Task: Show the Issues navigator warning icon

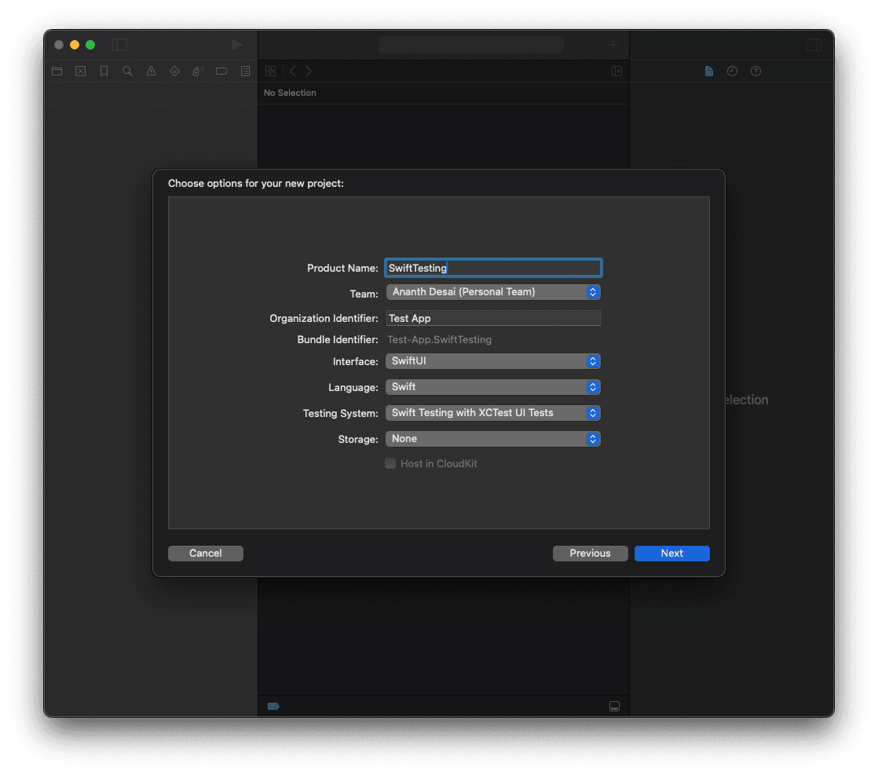Action: (151, 71)
